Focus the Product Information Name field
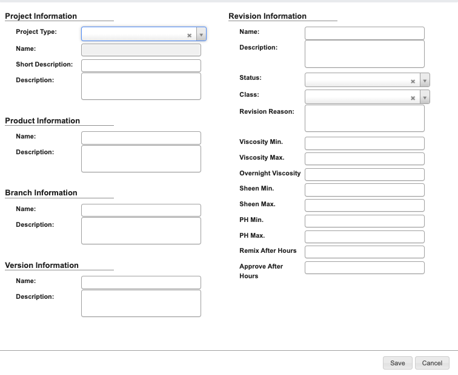The width and height of the screenshot is (458, 375). [141, 138]
